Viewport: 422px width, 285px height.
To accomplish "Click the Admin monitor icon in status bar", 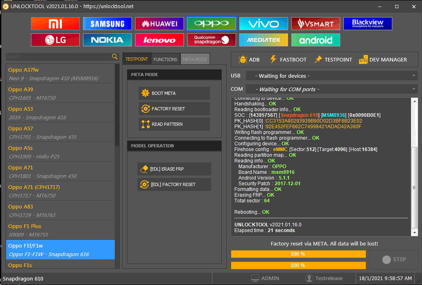I will click(255, 278).
